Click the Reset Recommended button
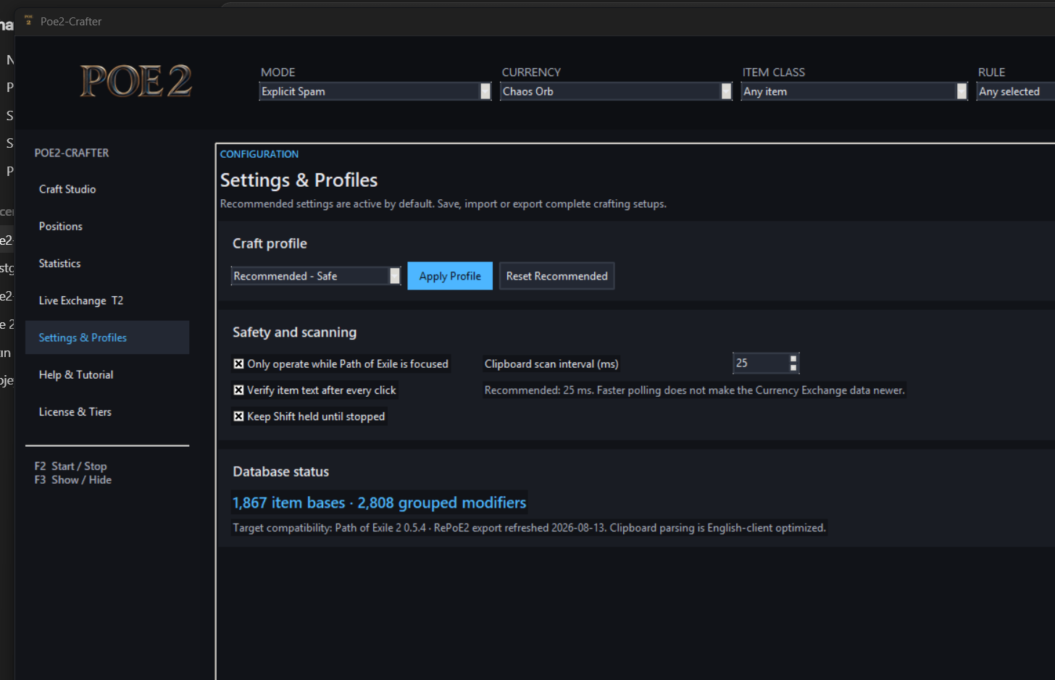 tap(556, 276)
